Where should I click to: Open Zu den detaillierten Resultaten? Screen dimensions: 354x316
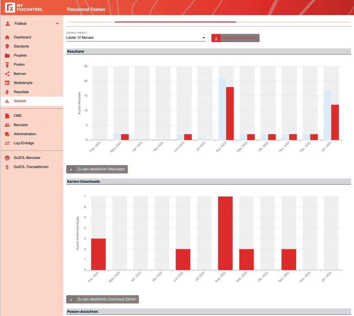pos(97,169)
